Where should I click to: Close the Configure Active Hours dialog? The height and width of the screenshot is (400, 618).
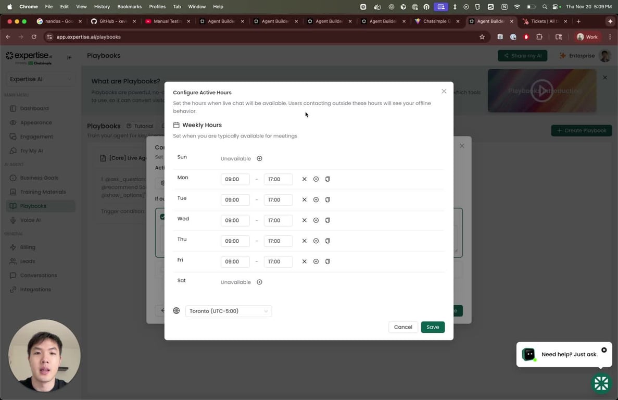point(444,92)
